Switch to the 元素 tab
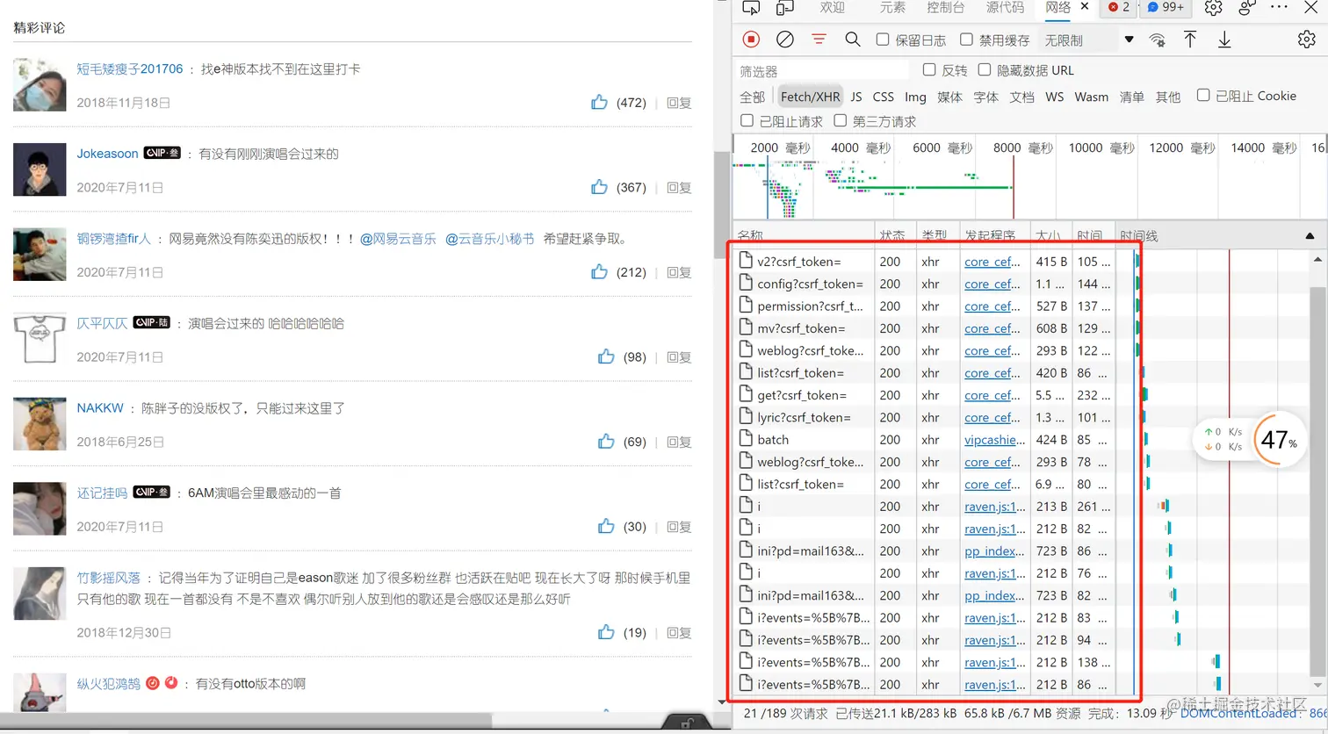The height and width of the screenshot is (734, 1328). point(892,8)
